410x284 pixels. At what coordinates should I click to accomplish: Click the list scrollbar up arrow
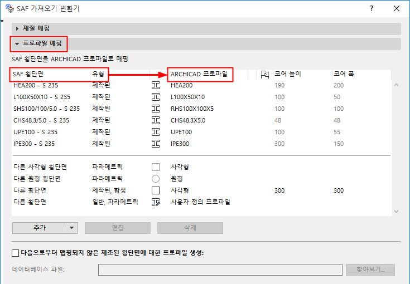point(397,85)
